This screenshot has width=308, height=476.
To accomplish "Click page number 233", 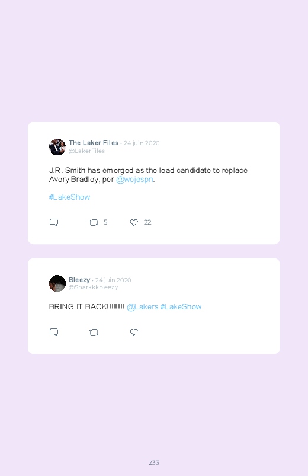I will [x=154, y=462].
